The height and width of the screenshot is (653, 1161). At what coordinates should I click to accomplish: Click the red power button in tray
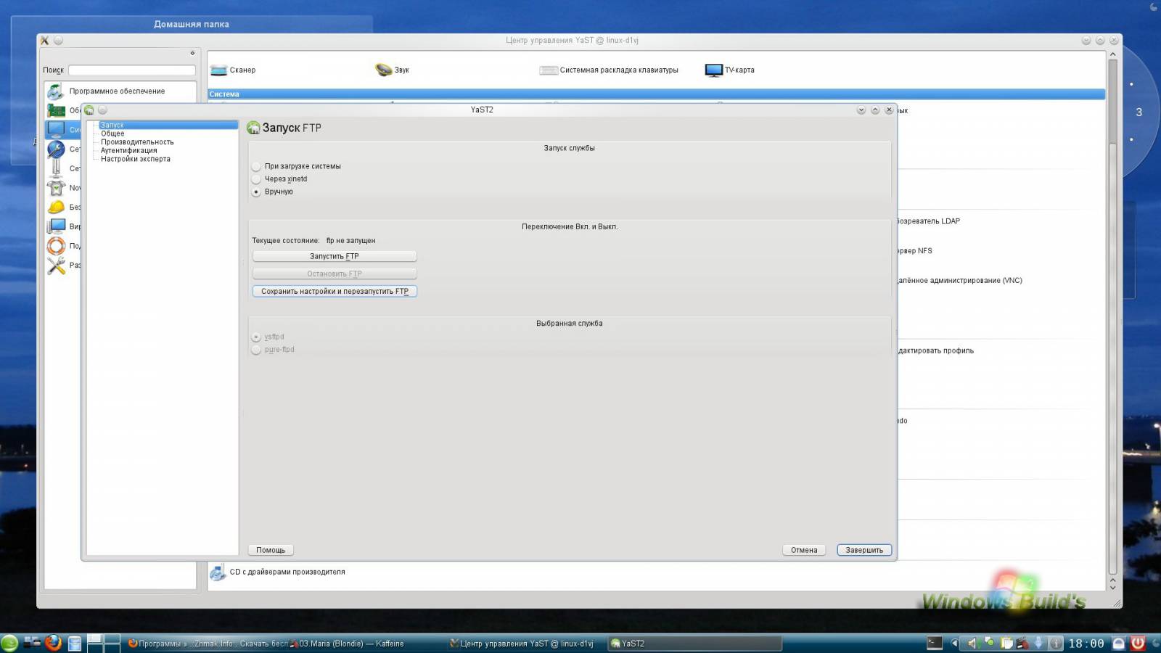[1138, 643]
